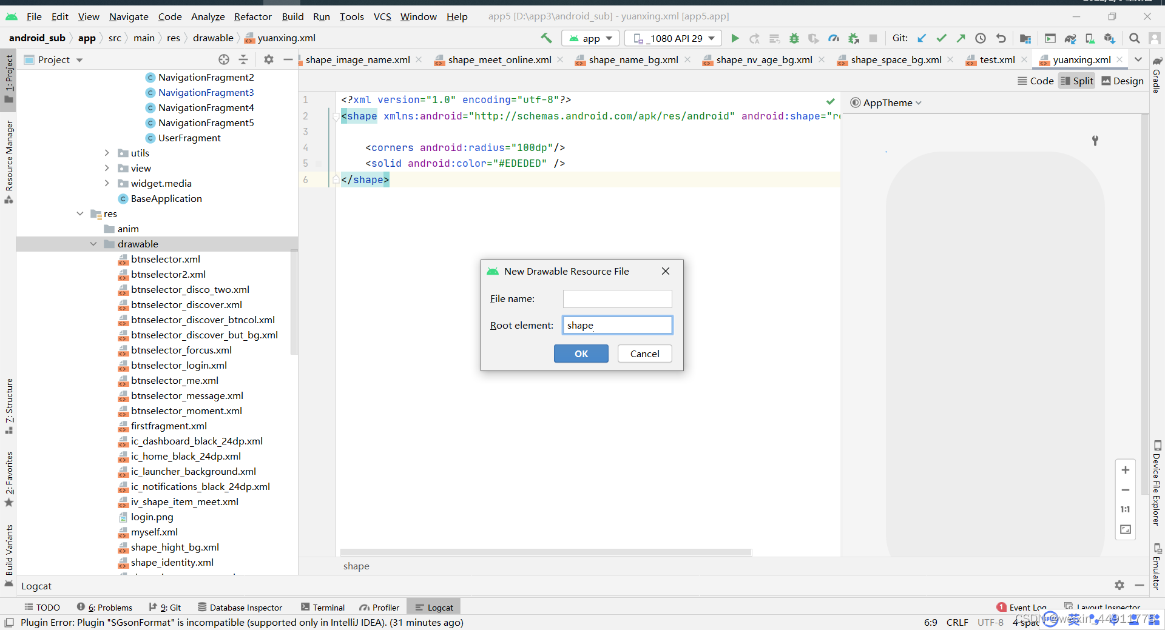
Task: Switch editor to Design view
Action: [1123, 81]
